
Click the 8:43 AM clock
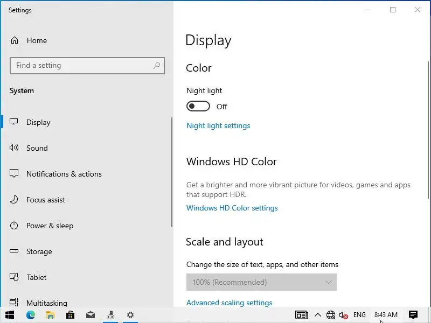pos(386,315)
